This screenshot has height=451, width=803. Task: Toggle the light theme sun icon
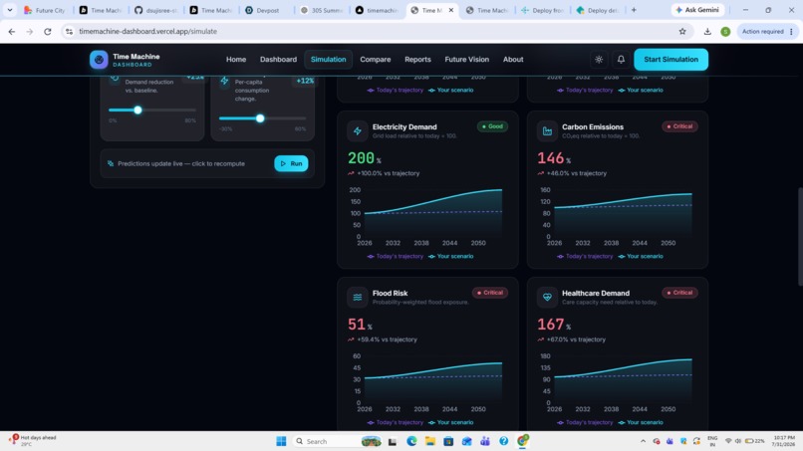(599, 60)
